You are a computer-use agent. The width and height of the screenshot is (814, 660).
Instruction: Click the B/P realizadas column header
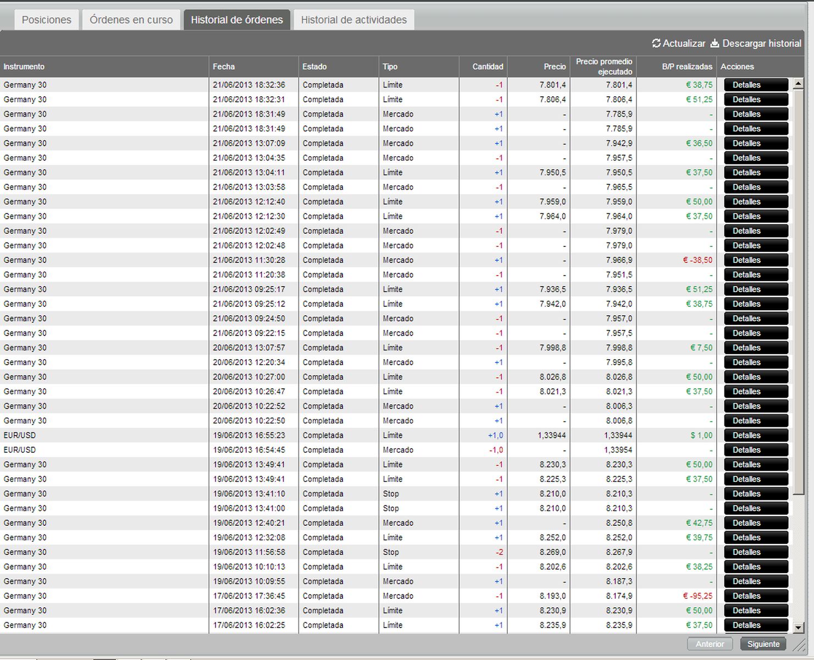pyautogui.click(x=686, y=67)
